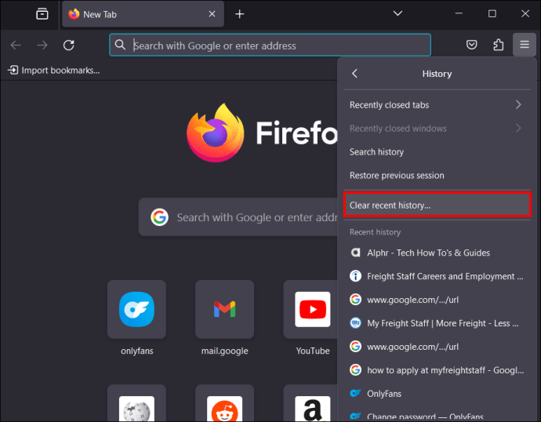Open Alphr Tech How To's history entry
Viewport: 541px width, 422px height.
pos(437,253)
